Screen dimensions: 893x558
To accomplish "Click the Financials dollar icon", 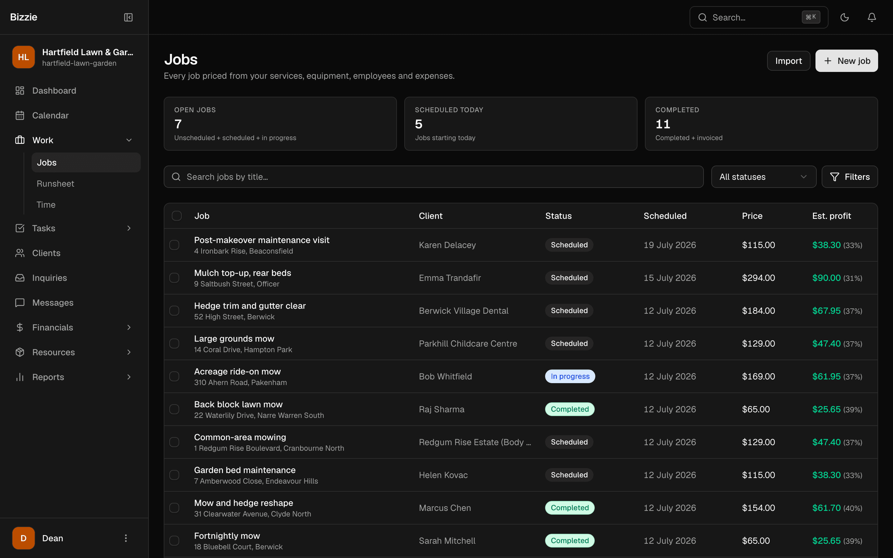I will [x=20, y=327].
